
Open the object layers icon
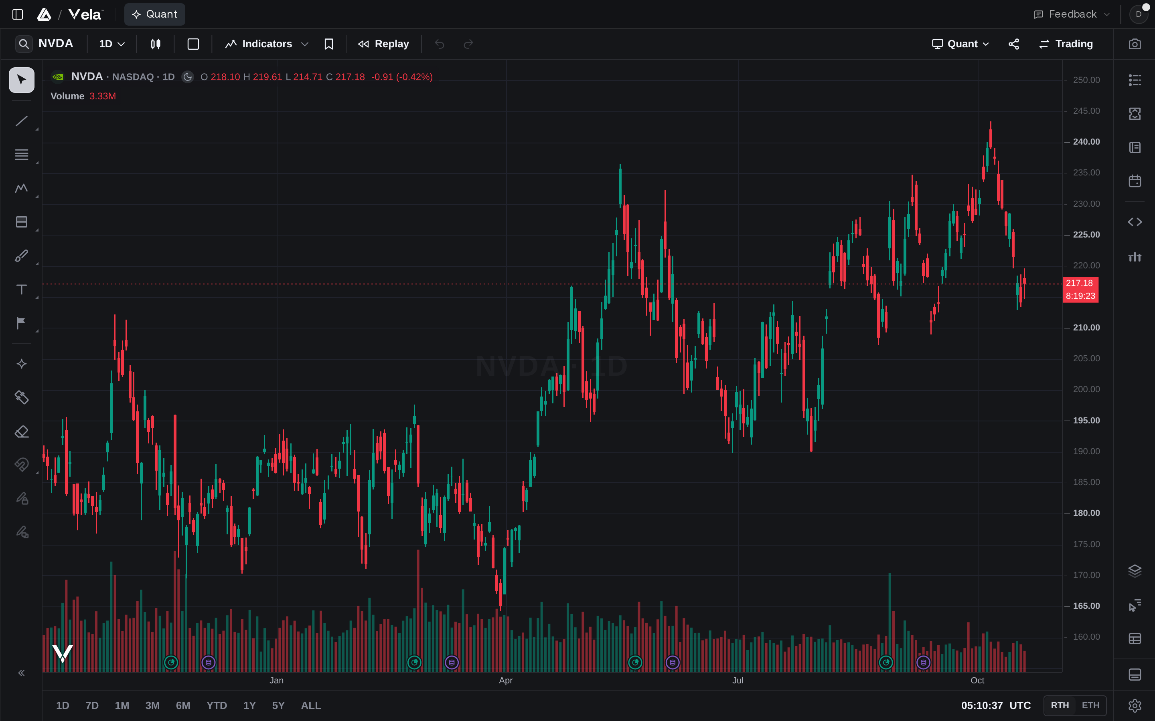click(1135, 571)
